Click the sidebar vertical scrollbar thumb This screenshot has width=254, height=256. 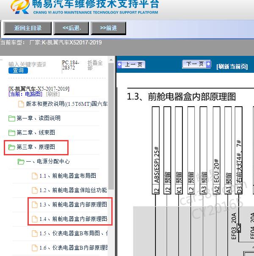[111, 127]
